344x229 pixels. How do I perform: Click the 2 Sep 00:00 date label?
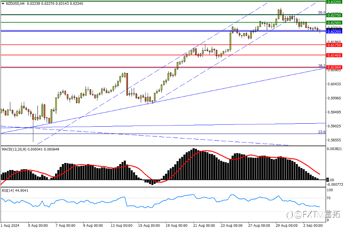[313, 225]
